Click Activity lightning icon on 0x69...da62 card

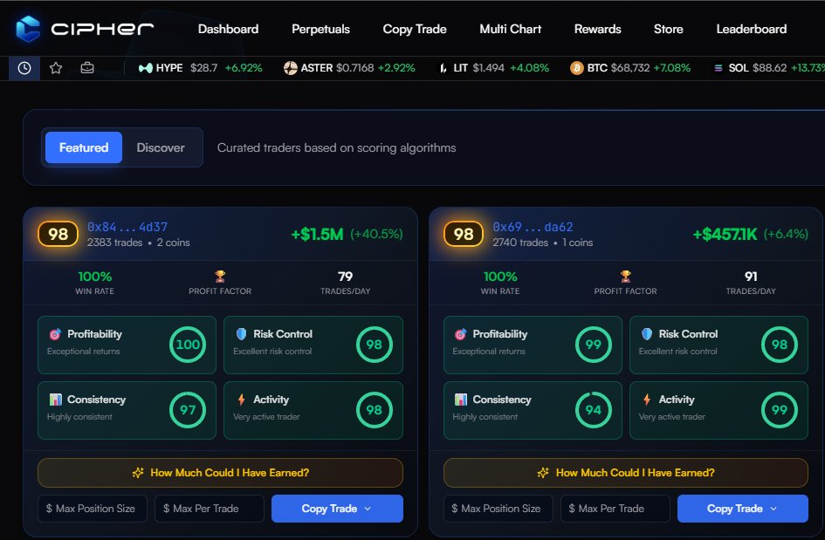tap(647, 400)
